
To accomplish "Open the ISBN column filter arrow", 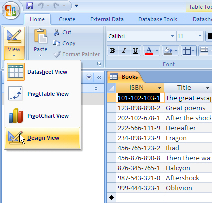I will pos(159,88).
